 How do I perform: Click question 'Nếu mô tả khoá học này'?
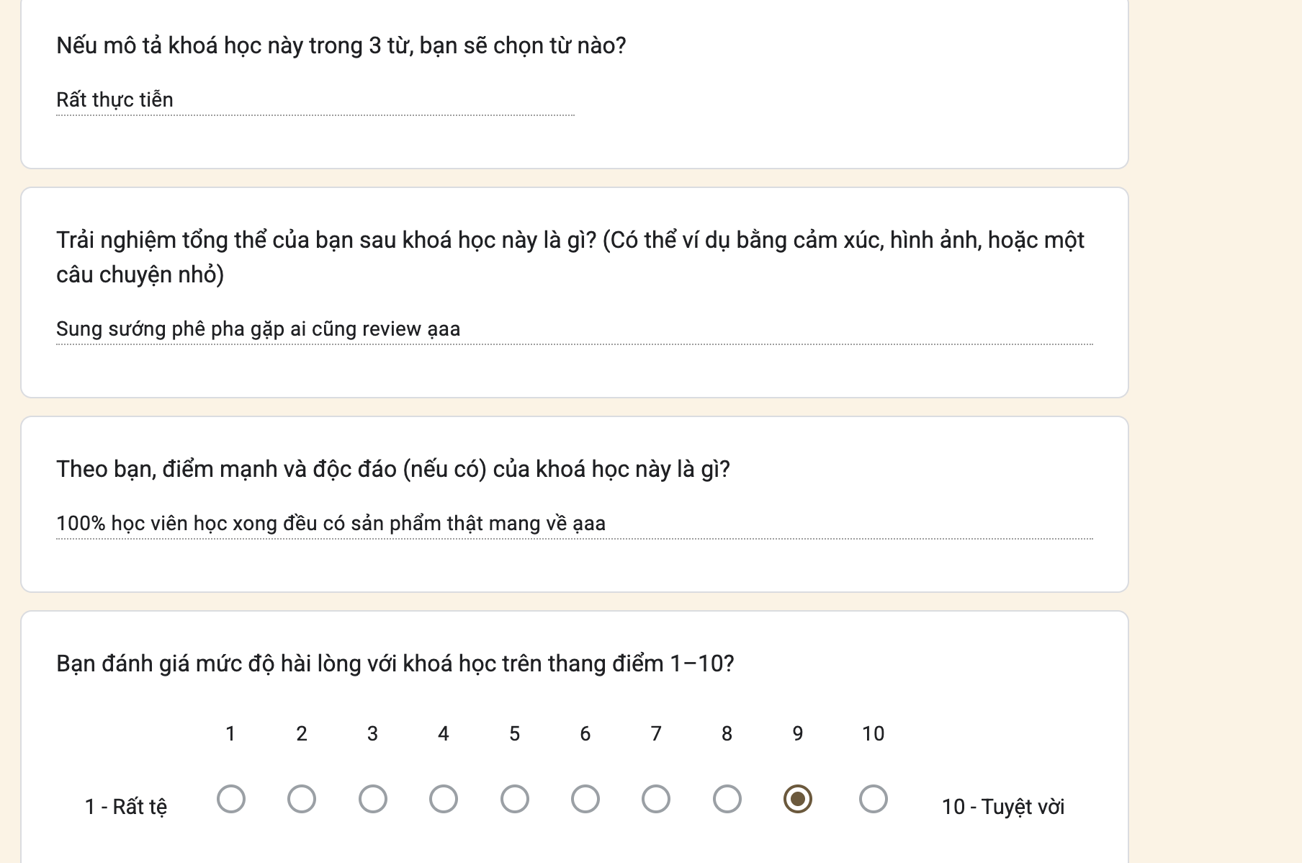pos(341,46)
